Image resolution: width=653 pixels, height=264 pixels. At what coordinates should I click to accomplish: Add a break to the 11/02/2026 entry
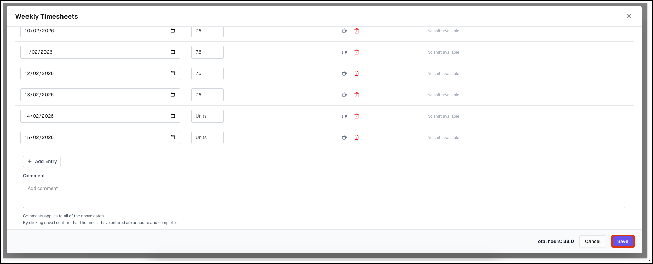click(344, 52)
